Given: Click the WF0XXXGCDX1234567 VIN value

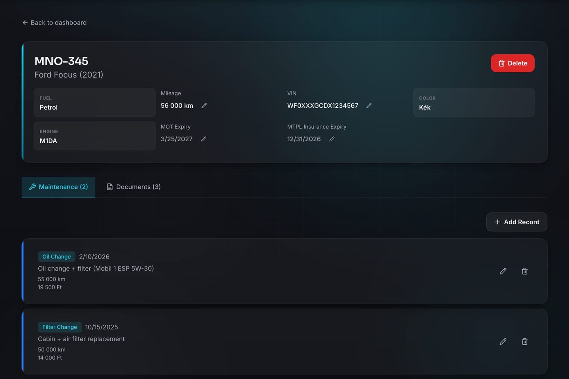Looking at the screenshot, I should click(x=323, y=106).
